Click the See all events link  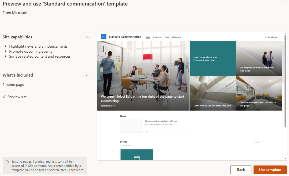click(257, 142)
